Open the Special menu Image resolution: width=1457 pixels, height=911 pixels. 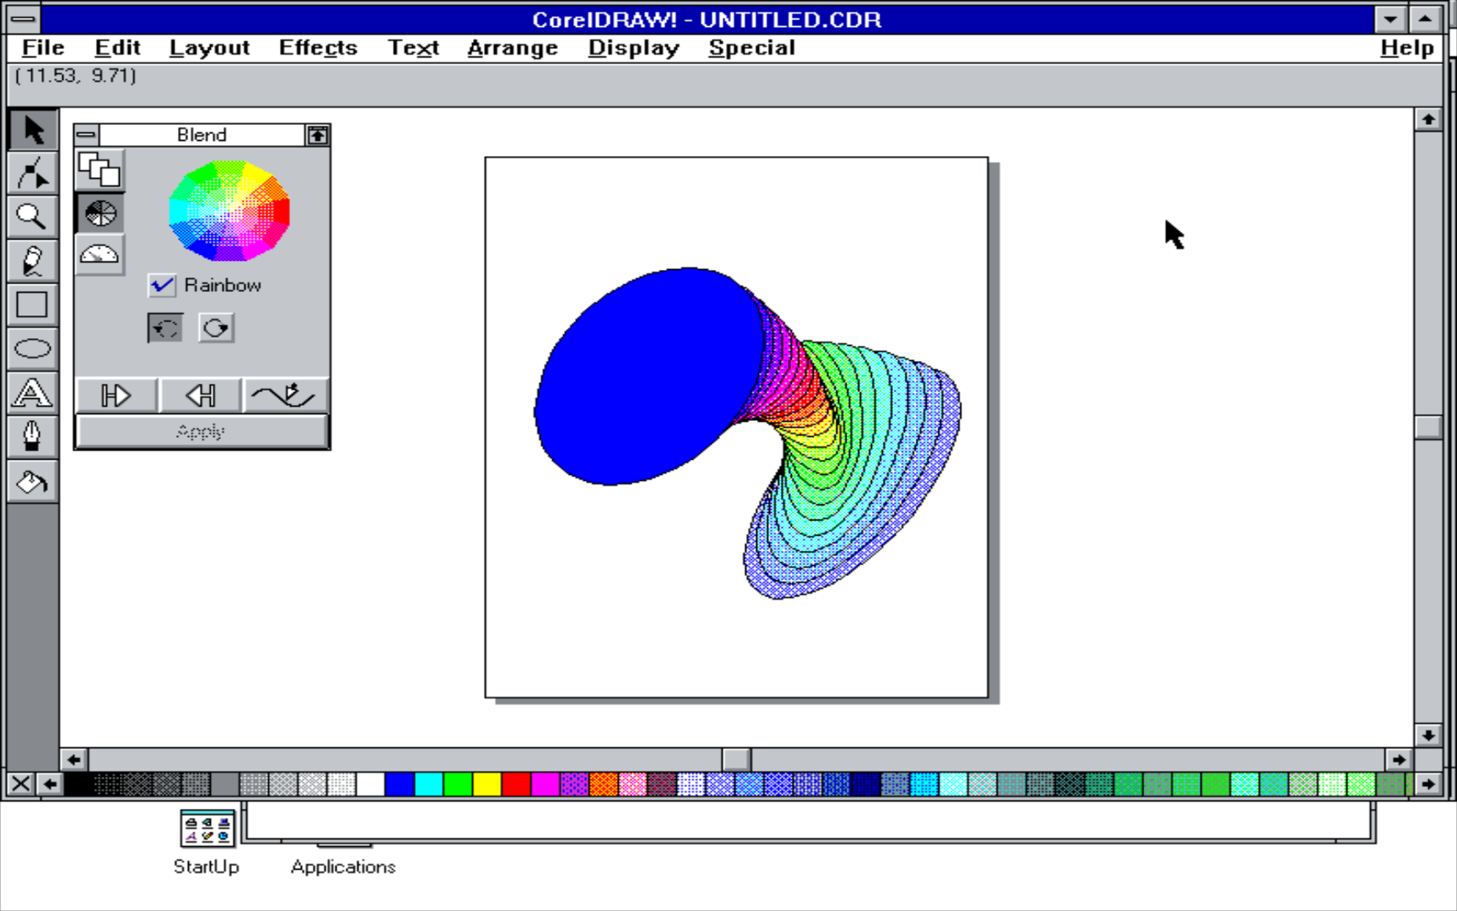point(752,48)
